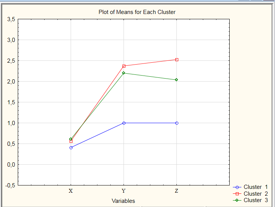This screenshot has width=275, height=207.
Task: Click the 3,5 y-axis tick label
Action: [11, 19]
